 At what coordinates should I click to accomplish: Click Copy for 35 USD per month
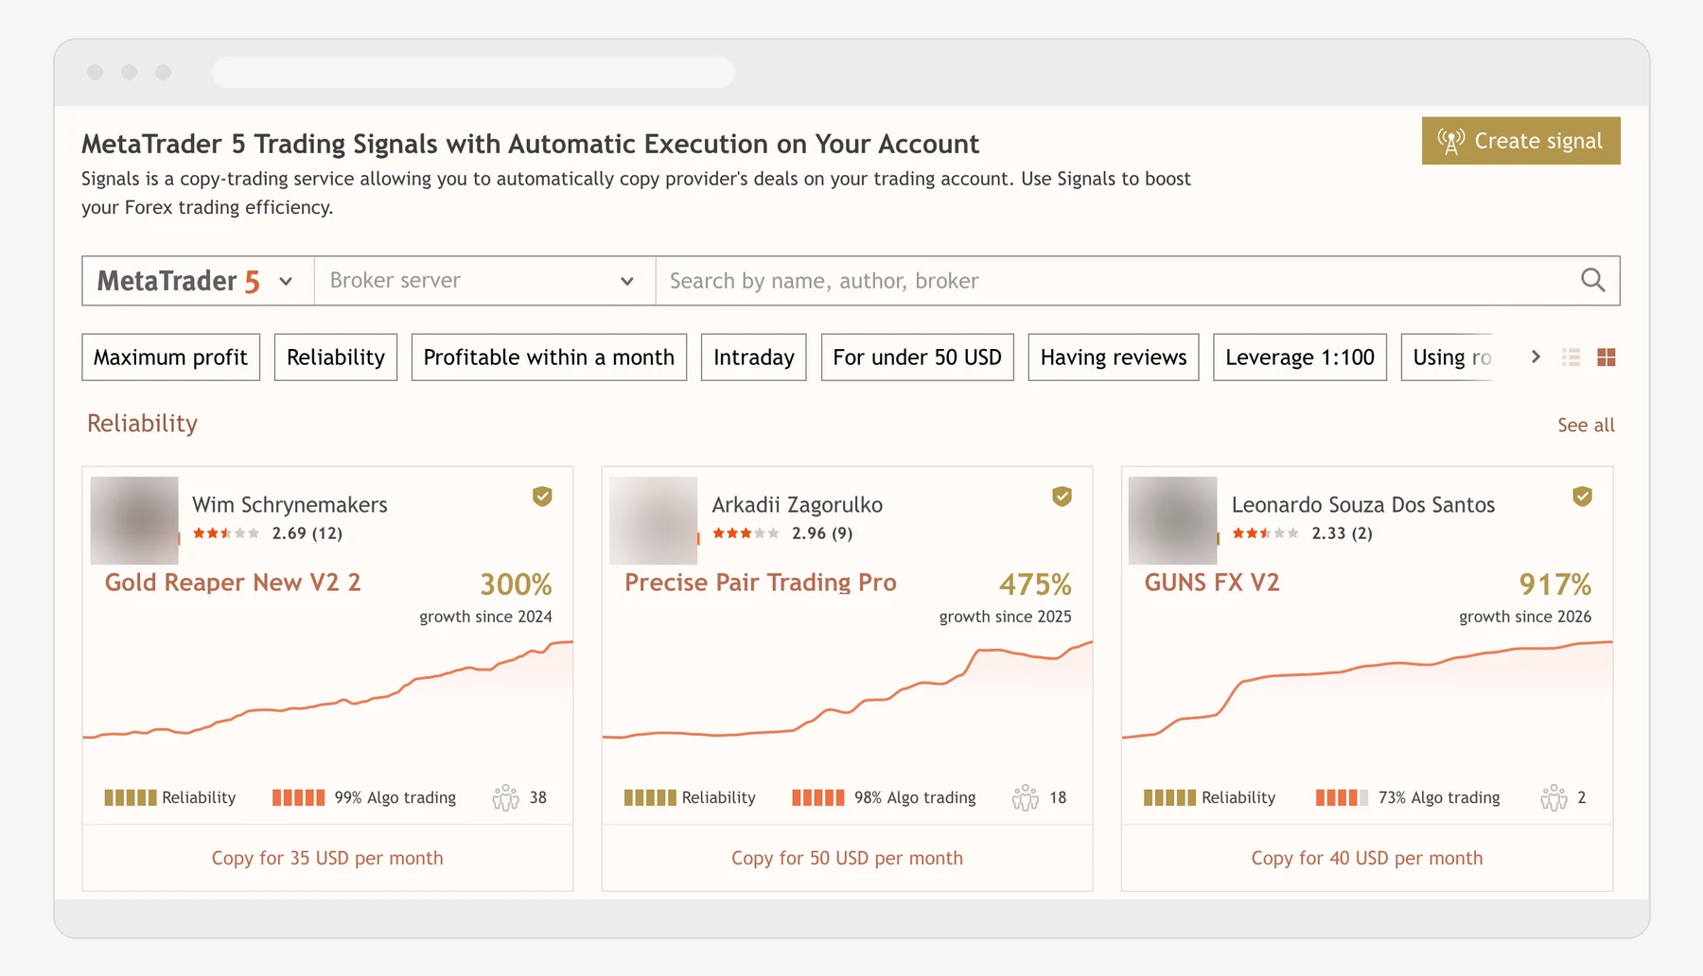coord(327,858)
